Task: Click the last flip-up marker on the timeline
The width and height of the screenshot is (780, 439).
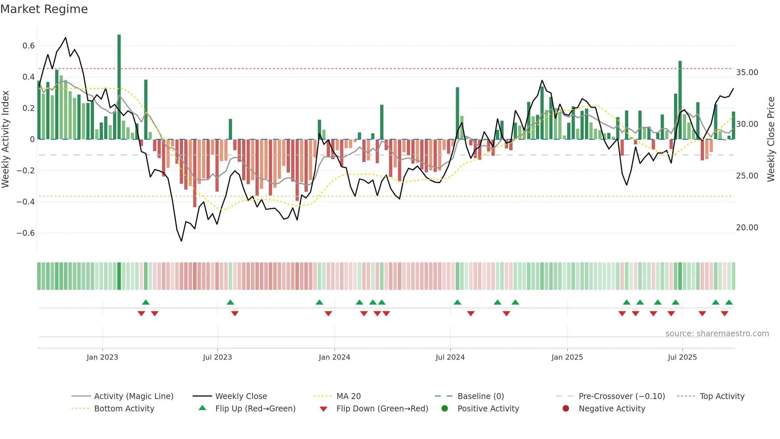Action: click(x=729, y=302)
